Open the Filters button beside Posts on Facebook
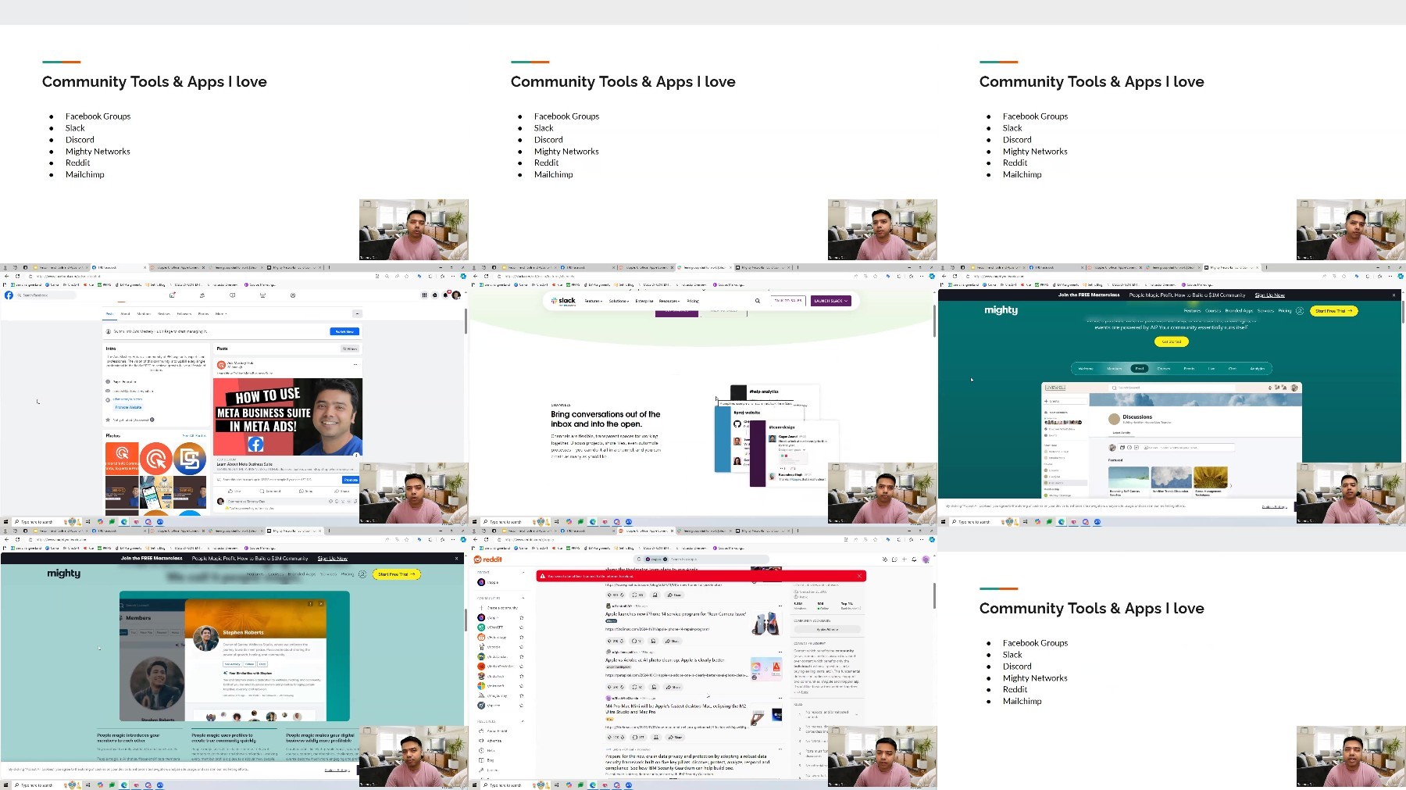The image size is (1406, 790). click(x=350, y=349)
